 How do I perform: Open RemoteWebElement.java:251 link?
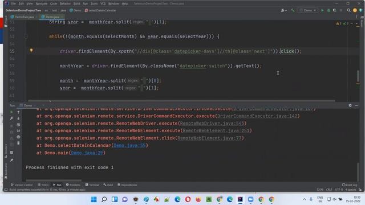pyautogui.click(x=216, y=130)
